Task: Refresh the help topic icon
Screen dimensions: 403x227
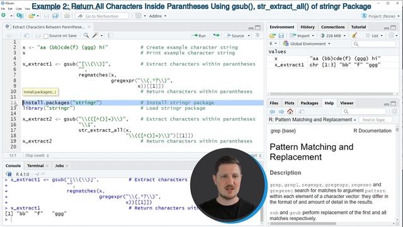Action: (395, 112)
